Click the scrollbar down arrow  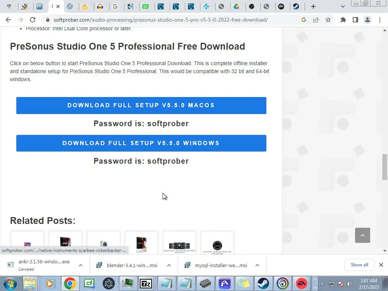(x=385, y=251)
